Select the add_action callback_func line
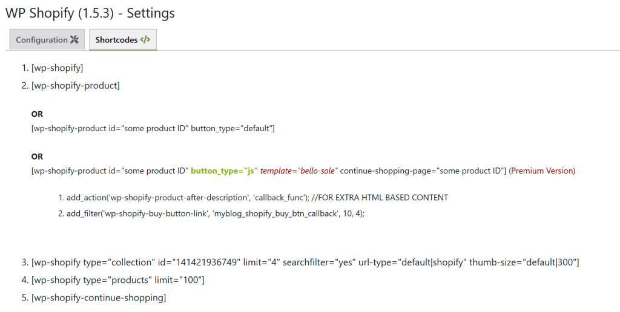The height and width of the screenshot is (312, 620). [x=257, y=198]
